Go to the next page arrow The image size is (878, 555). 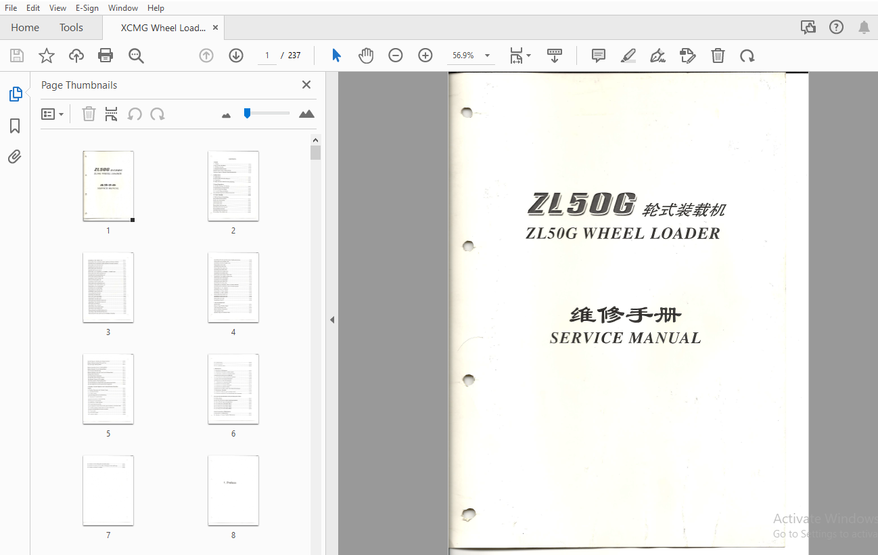pyautogui.click(x=236, y=56)
